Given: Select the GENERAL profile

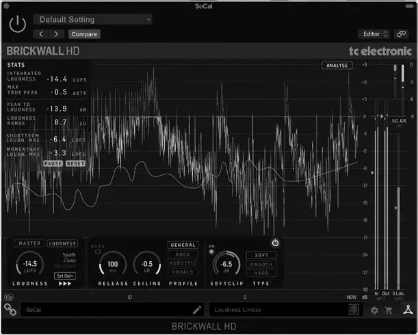Looking at the screenshot, I should 183,245.
